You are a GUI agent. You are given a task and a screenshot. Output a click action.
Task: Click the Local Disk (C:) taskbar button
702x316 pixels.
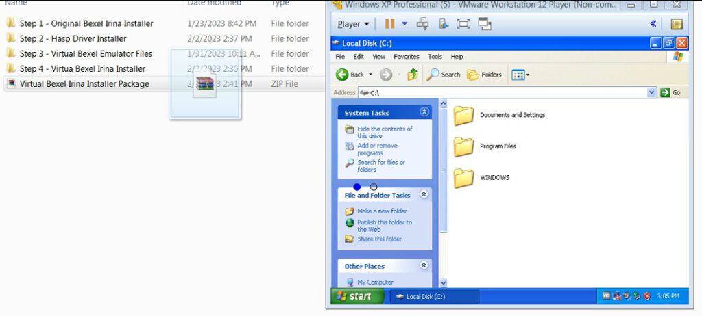point(434,296)
